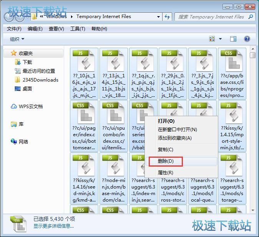This screenshot has height=237, width=259.
Task: Select CSS file ??c/app/base.css
Action: pos(232,74)
